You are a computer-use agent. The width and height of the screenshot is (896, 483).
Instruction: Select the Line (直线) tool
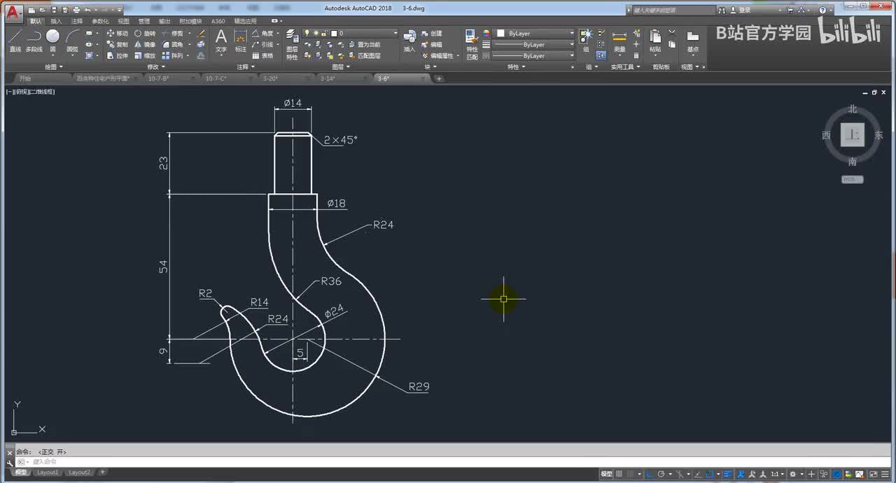(15, 40)
